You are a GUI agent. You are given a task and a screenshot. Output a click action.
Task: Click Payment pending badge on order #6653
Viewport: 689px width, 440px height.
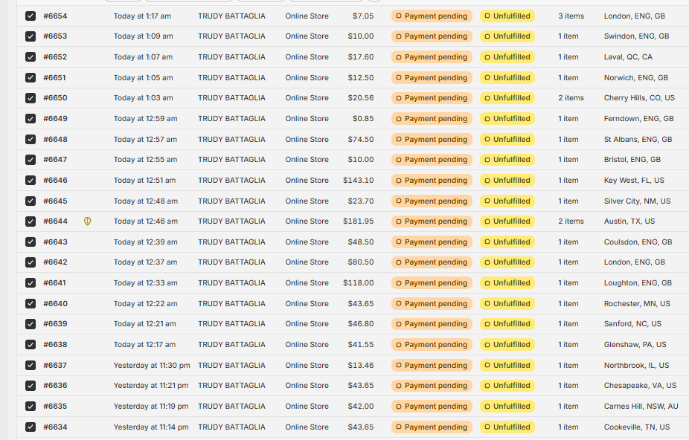coord(432,36)
